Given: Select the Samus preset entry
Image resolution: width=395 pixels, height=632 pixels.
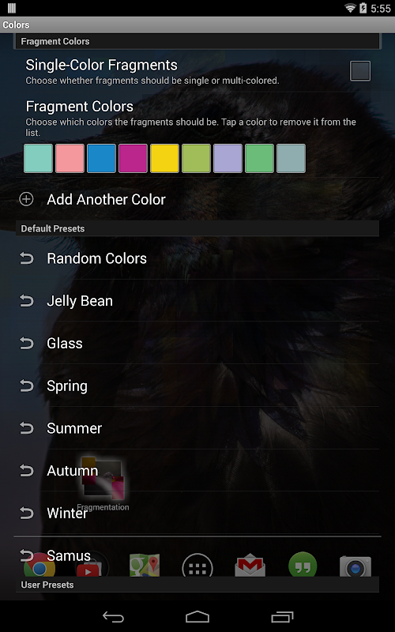Looking at the screenshot, I should [x=197, y=556].
